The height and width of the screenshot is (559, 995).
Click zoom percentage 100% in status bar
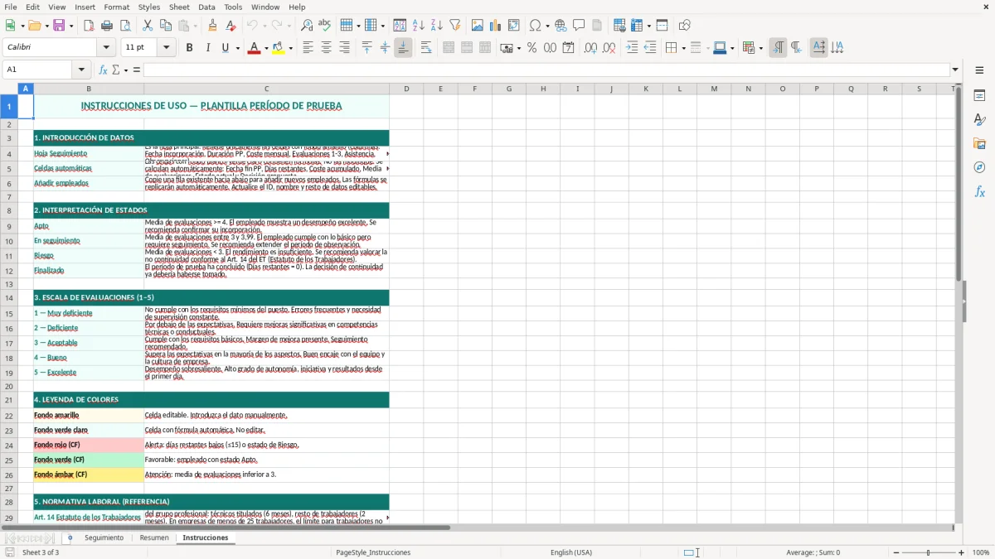coord(981,552)
